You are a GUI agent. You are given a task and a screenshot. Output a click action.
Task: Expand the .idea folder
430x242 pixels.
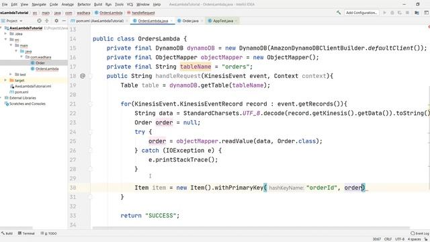tap(5, 34)
